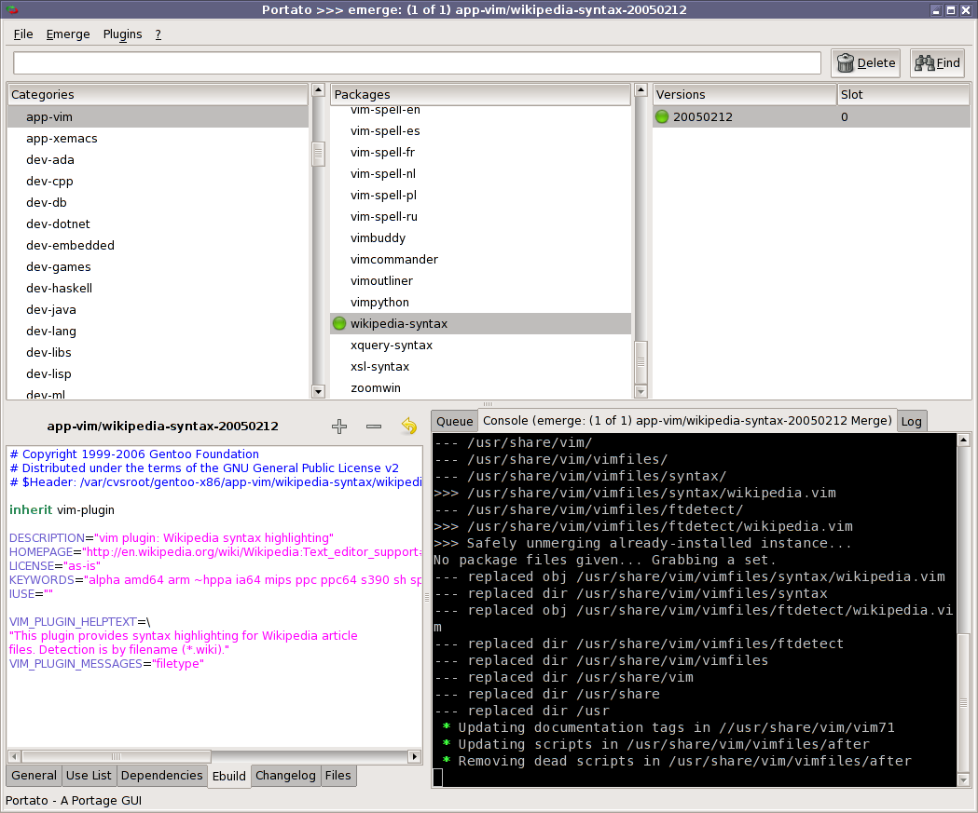Click up arrow of Packages scrollbar
The width and height of the screenshot is (978, 813).
click(641, 90)
